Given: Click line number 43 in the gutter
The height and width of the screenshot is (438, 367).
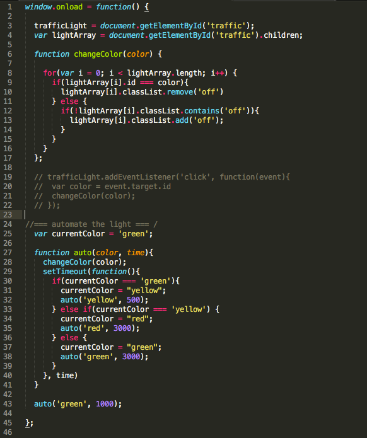Looking at the screenshot, I should pyautogui.click(x=8, y=403).
